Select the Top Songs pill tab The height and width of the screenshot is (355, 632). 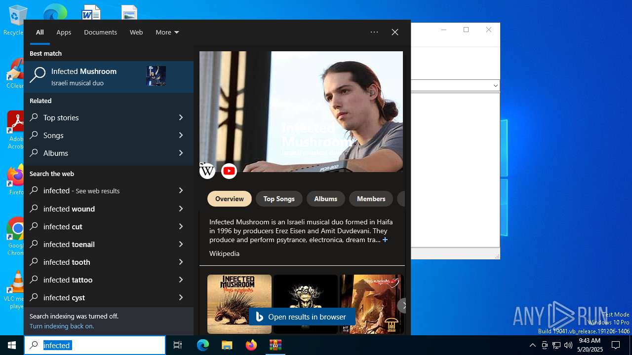(x=279, y=199)
